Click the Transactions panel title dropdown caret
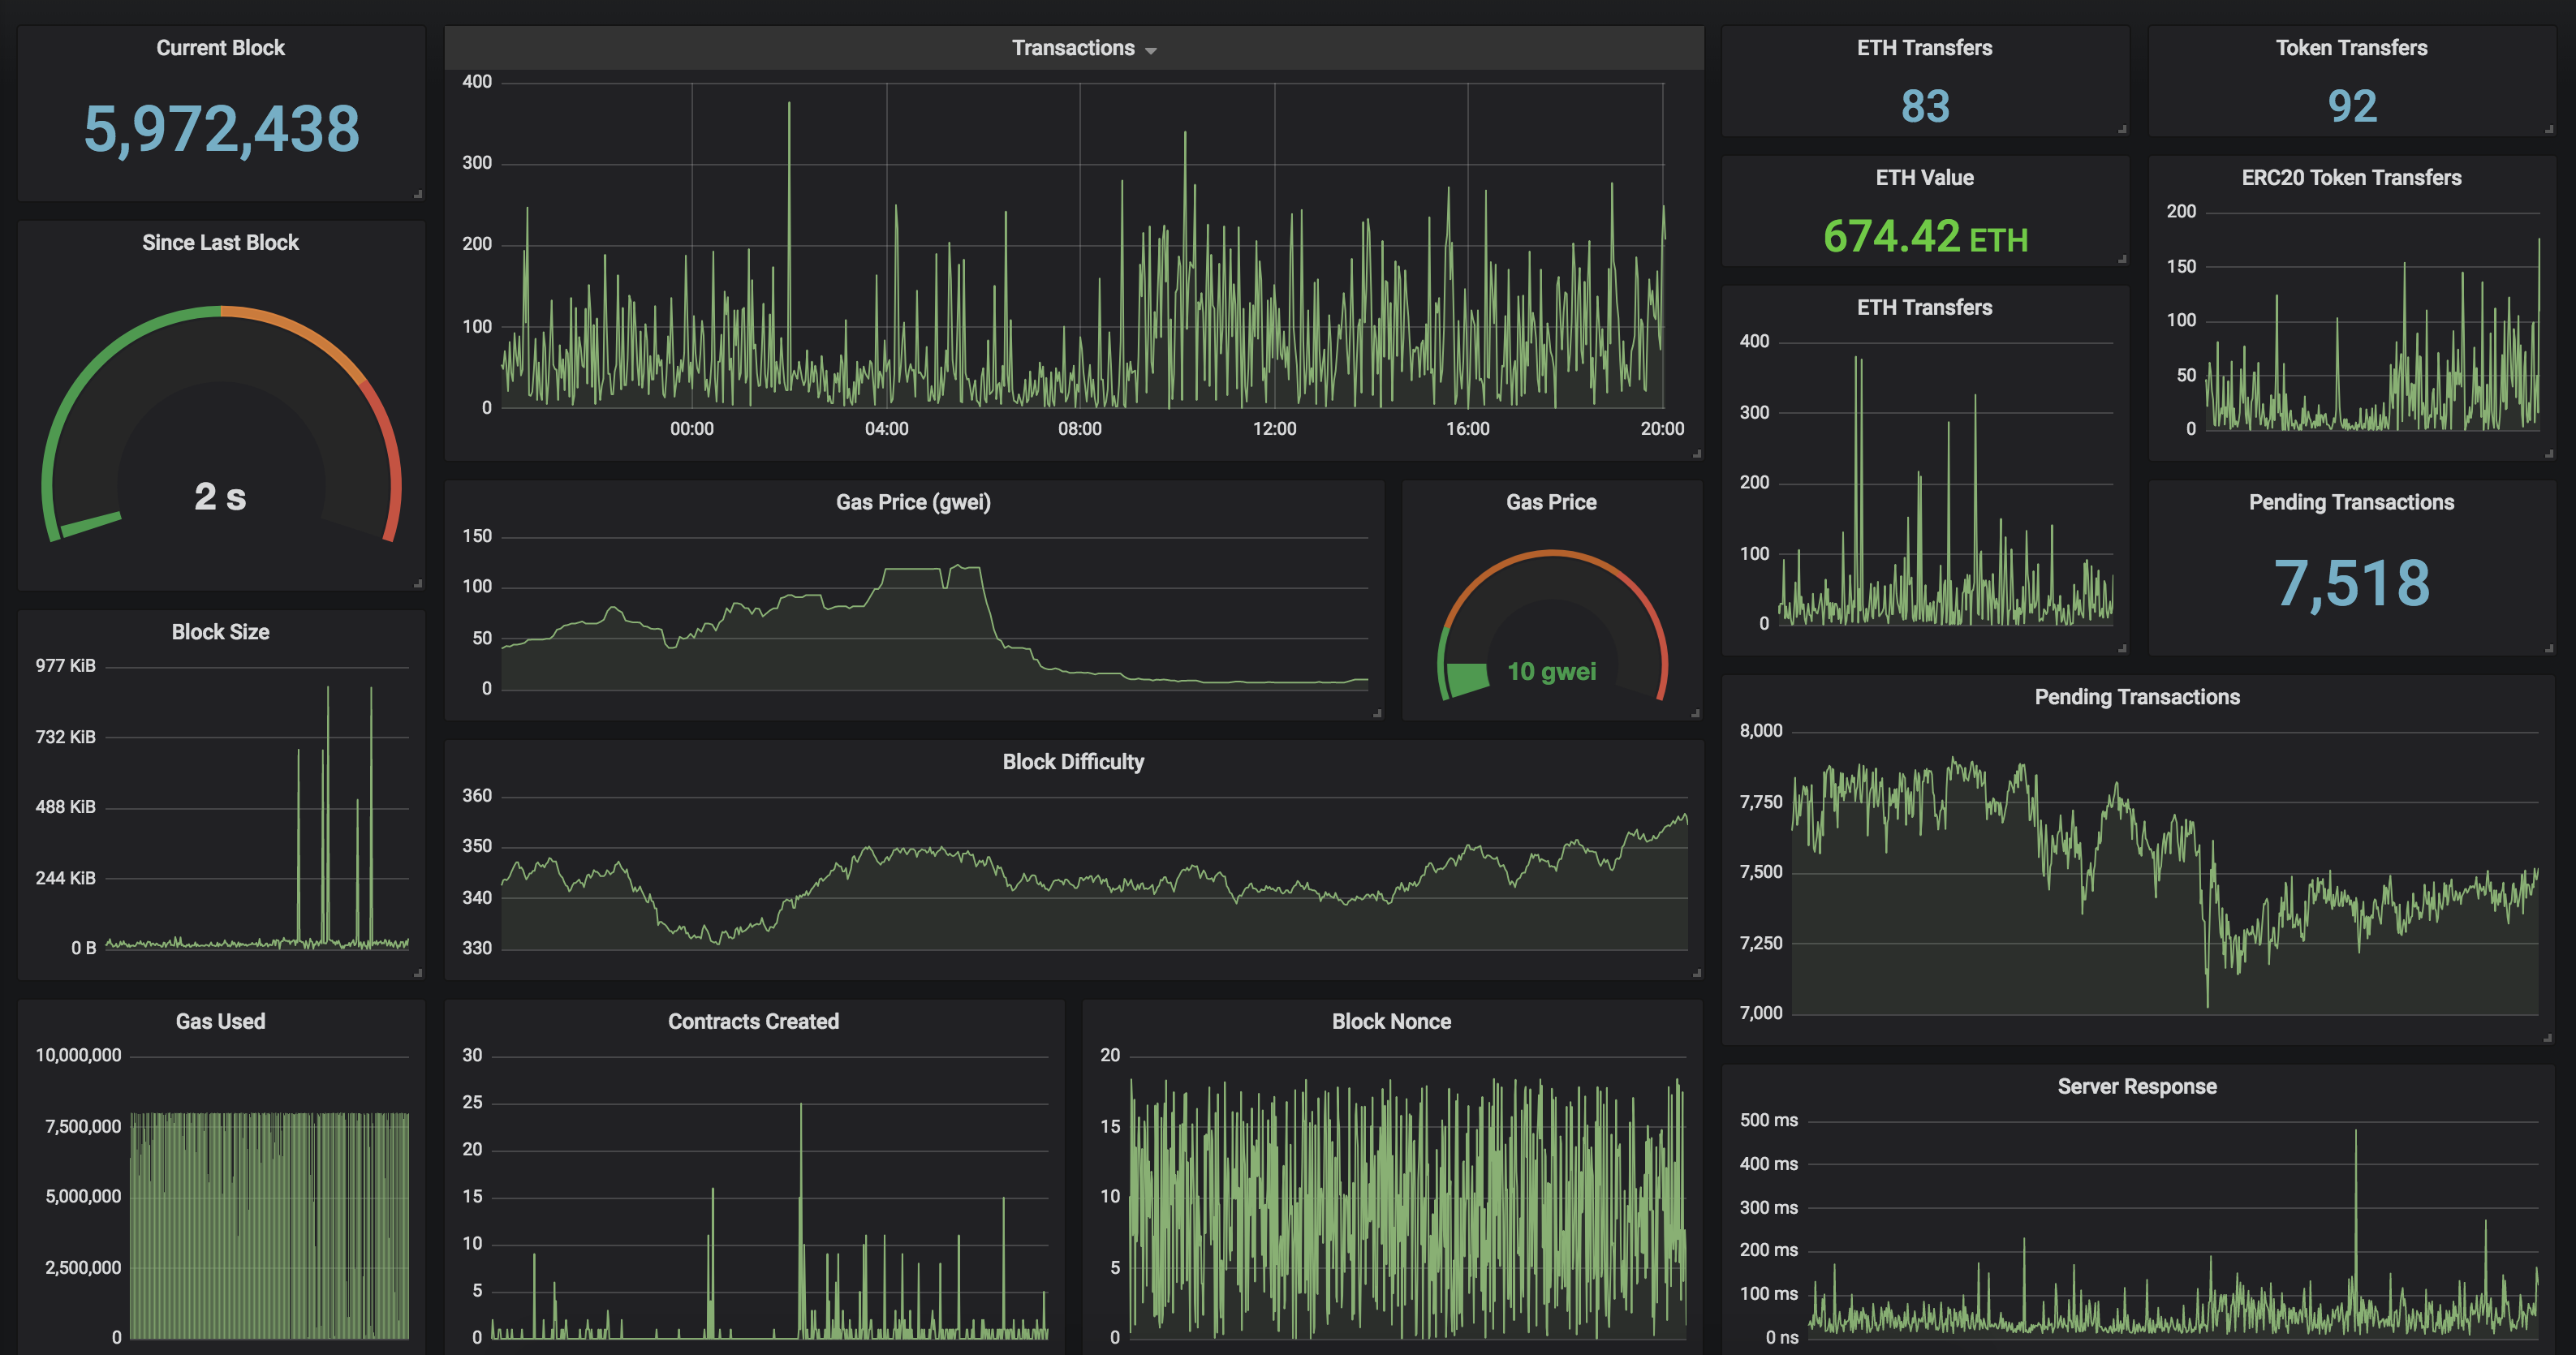This screenshot has height=1355, width=2576. [1151, 50]
